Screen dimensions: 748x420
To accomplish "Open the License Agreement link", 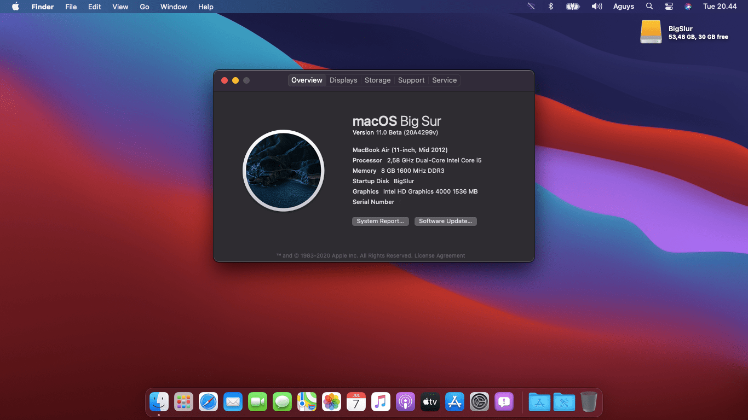I will tap(440, 256).
